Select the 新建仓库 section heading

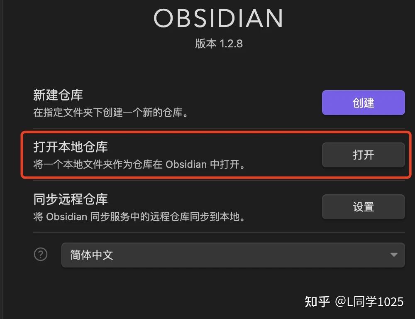[x=58, y=95]
